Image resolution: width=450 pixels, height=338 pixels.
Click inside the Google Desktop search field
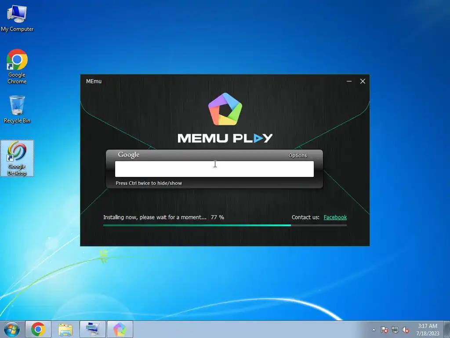click(214, 169)
